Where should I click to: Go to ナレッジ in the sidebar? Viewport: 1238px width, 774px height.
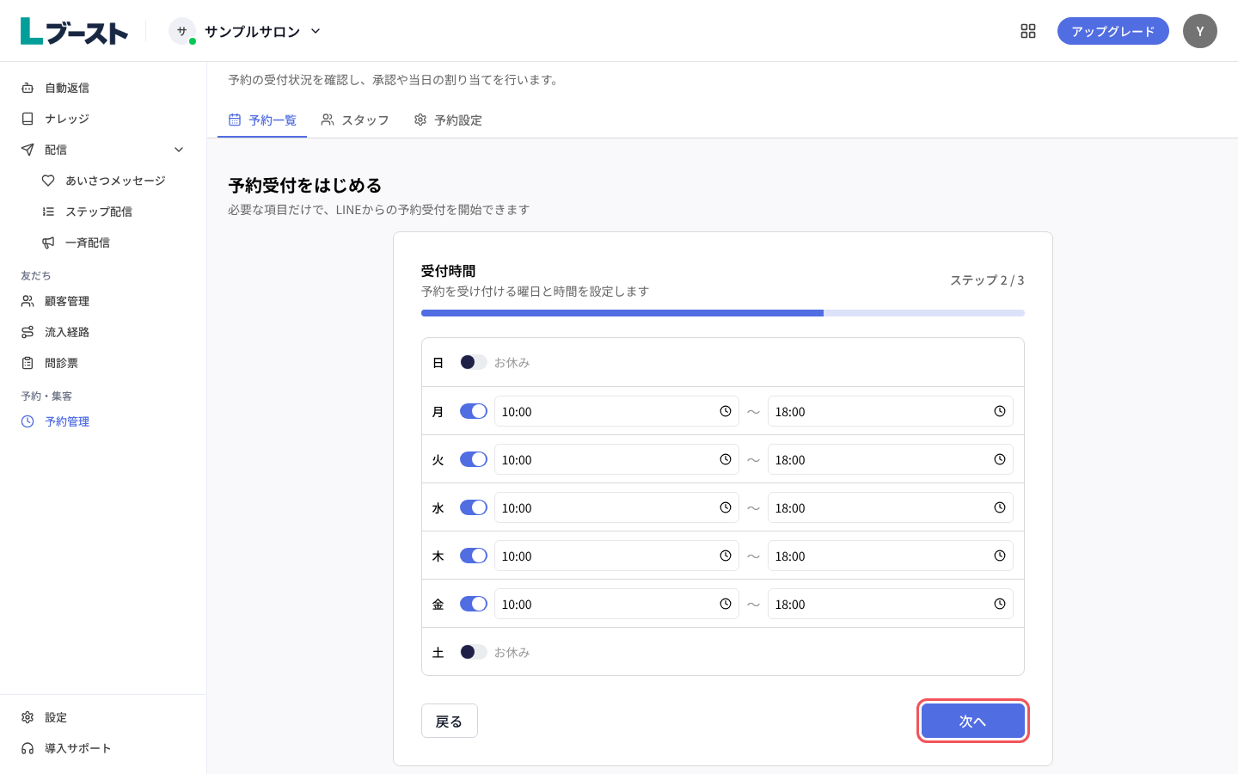click(x=103, y=119)
